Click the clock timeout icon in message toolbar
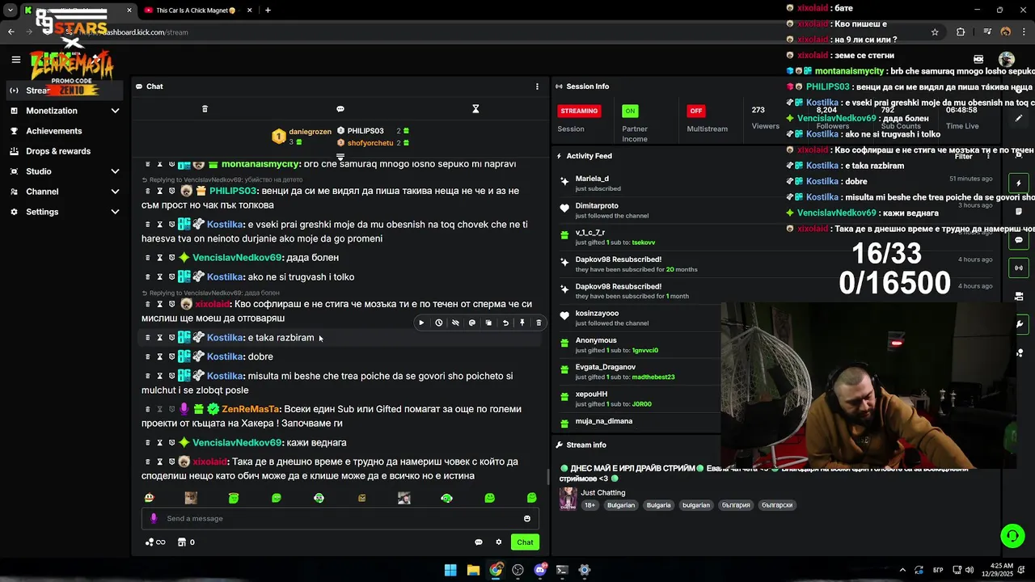Screen dimensions: 1035x582 point(439,323)
